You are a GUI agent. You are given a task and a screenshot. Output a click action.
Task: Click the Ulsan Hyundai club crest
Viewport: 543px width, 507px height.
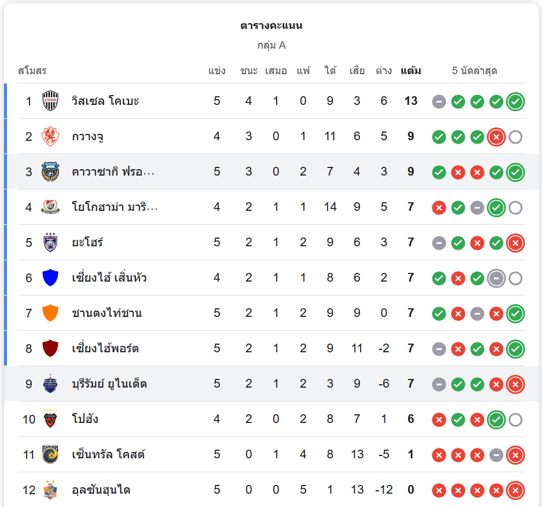pyautogui.click(x=50, y=490)
